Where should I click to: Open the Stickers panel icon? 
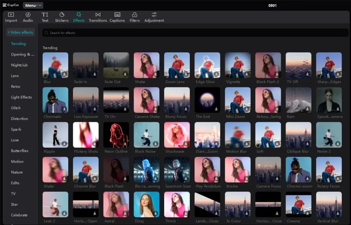tap(62, 15)
